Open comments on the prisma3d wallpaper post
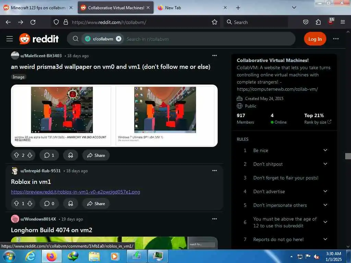The height and width of the screenshot is (263, 351). point(49,155)
